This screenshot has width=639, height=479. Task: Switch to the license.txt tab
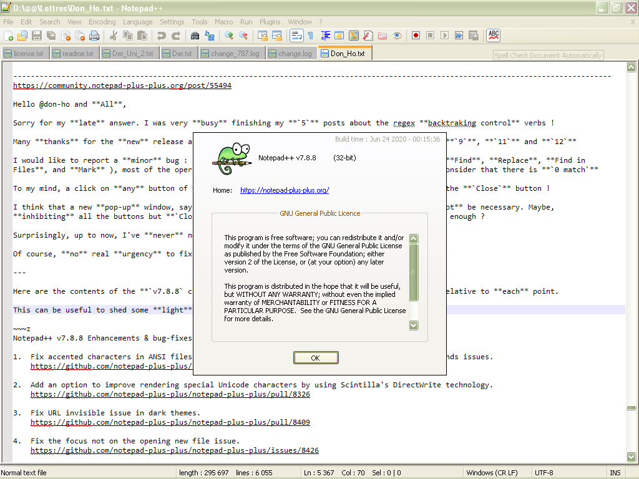(26, 54)
